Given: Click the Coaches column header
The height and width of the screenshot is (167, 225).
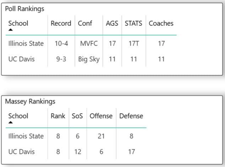Looking at the screenshot, I should click(161, 23).
